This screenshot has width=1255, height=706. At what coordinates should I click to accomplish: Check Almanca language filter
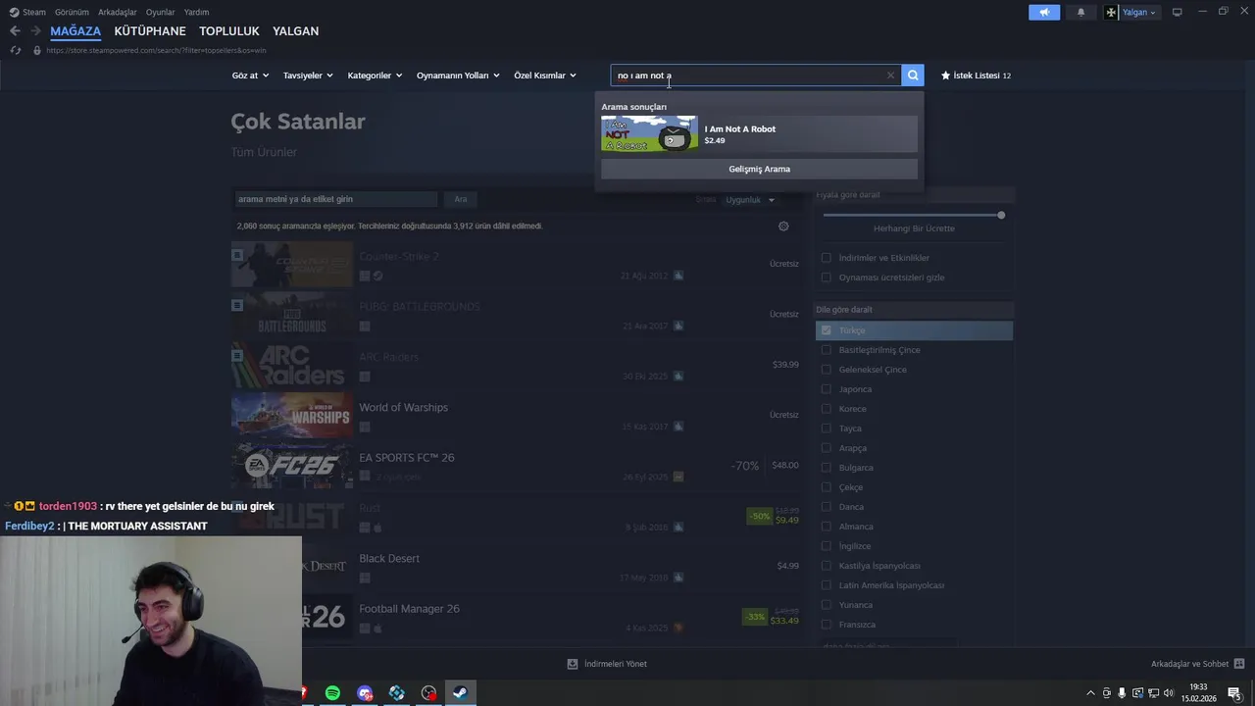[x=826, y=527]
